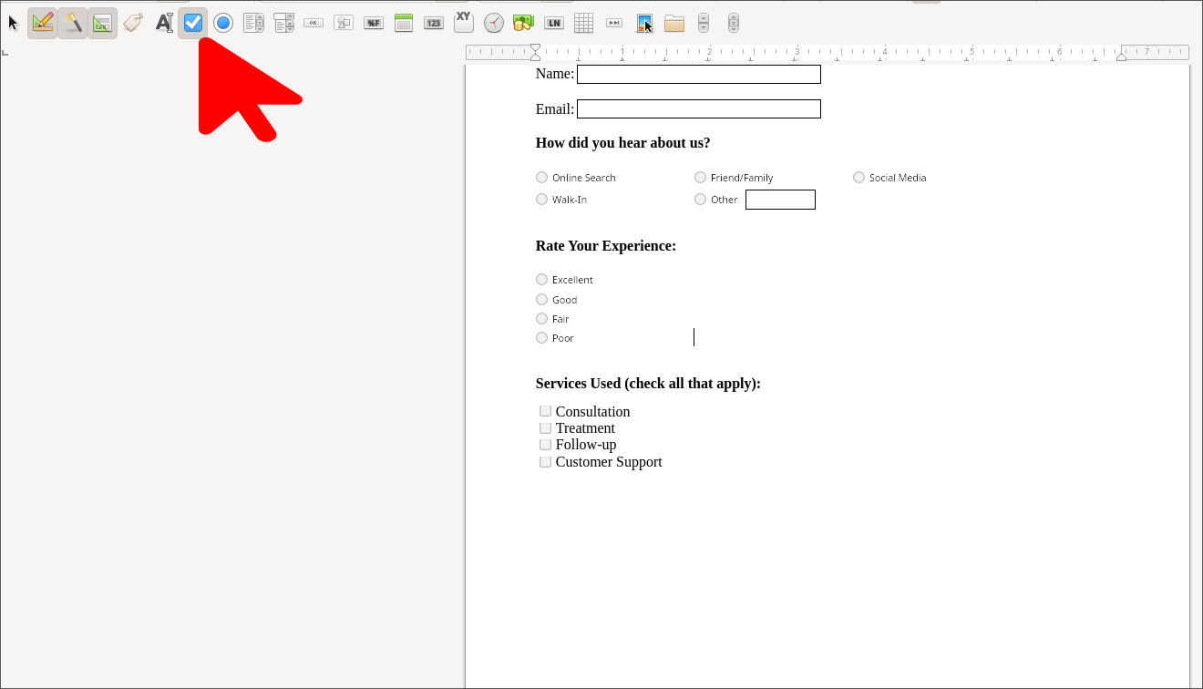Select the Other radio option
The height and width of the screenshot is (689, 1203).
click(x=701, y=200)
